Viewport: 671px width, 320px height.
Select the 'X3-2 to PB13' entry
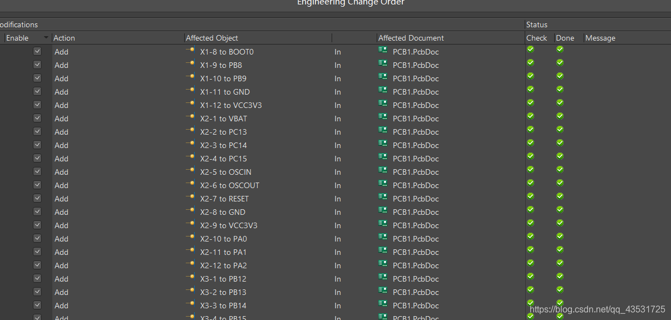(223, 292)
